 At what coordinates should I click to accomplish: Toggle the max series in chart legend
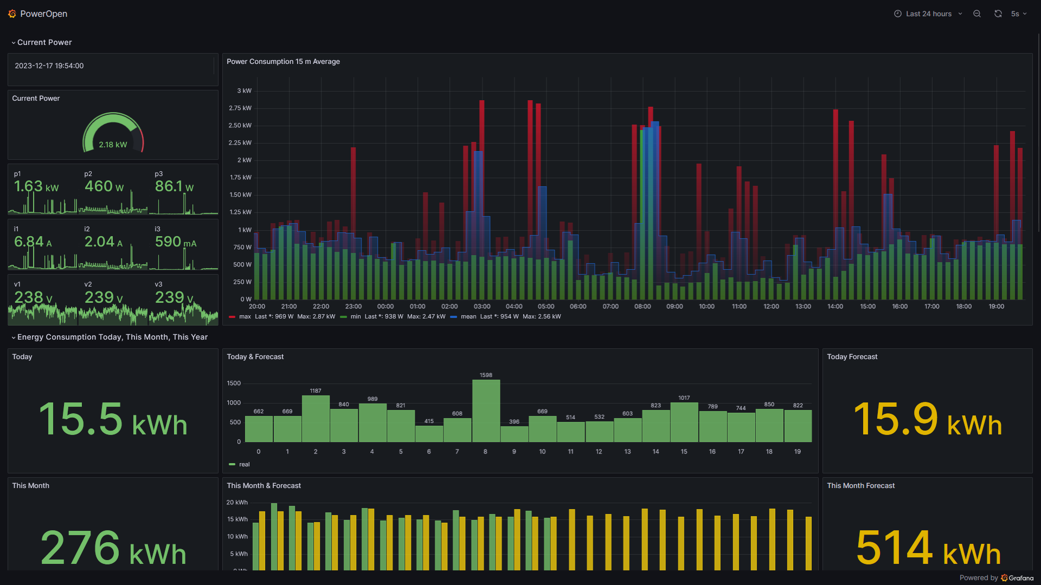(x=245, y=317)
